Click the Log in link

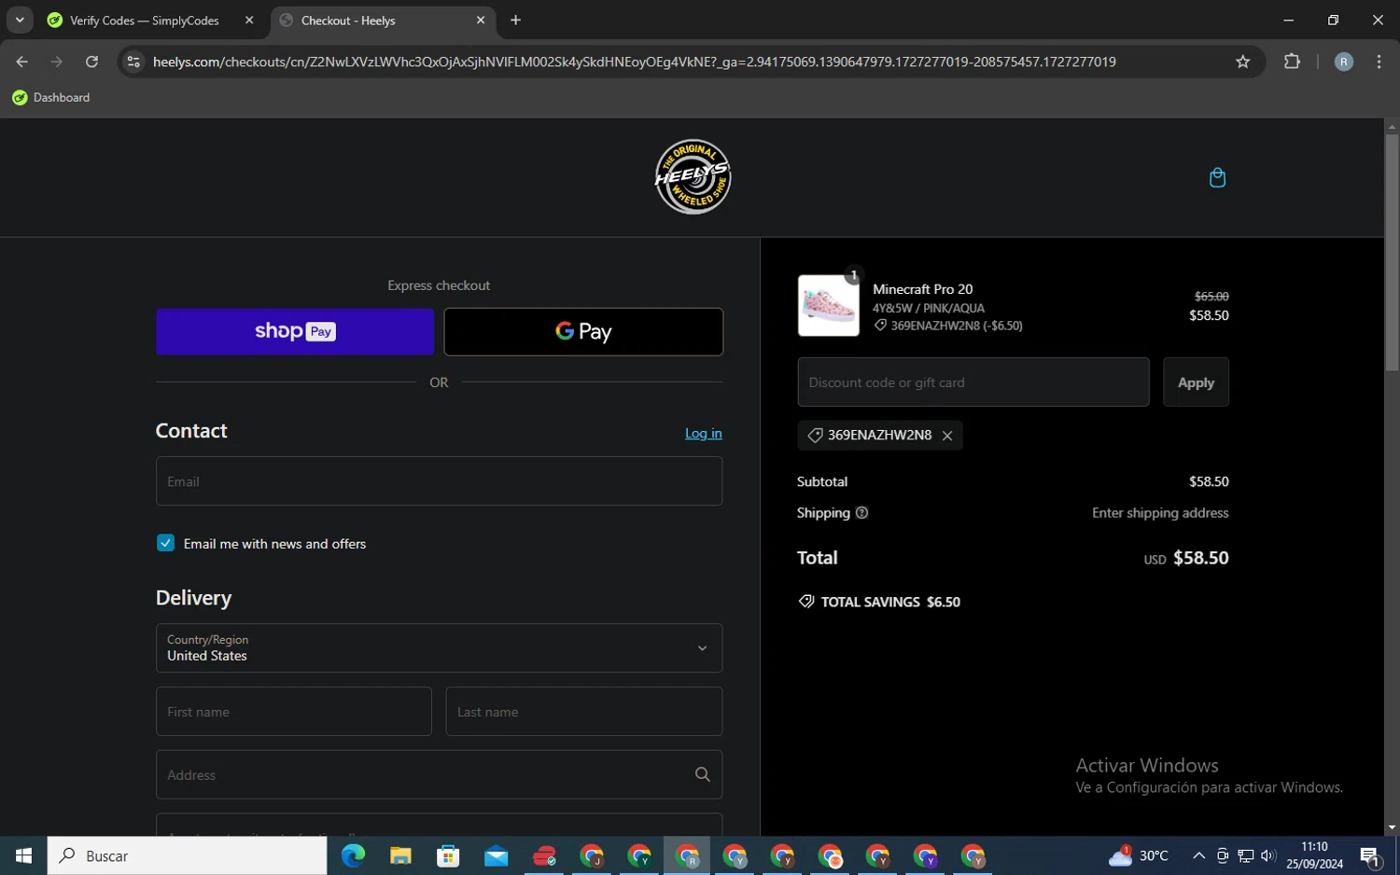(704, 433)
